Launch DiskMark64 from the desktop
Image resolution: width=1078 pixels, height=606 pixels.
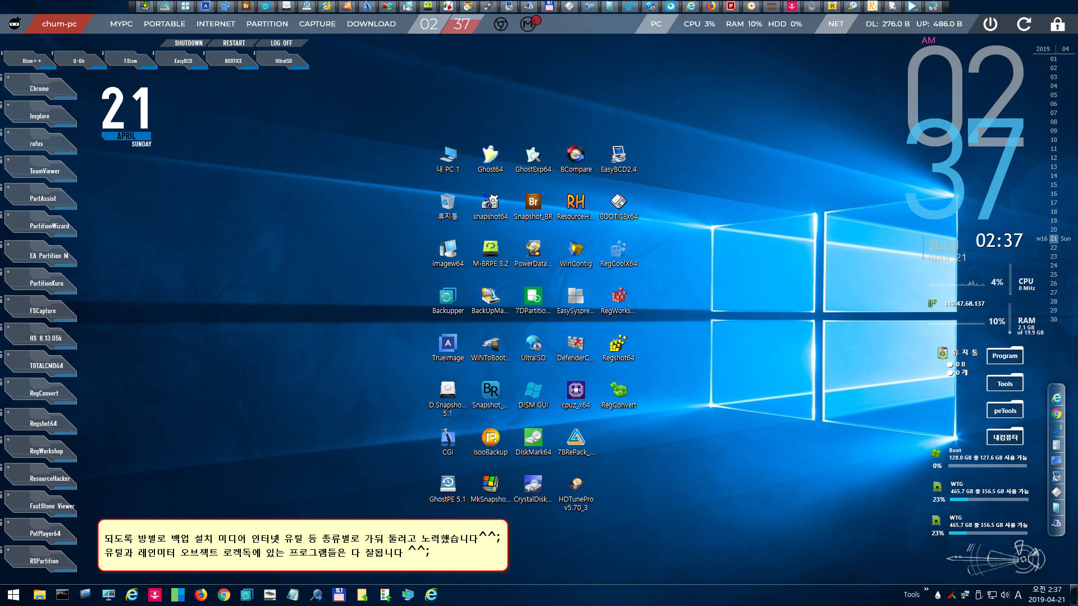533,441
